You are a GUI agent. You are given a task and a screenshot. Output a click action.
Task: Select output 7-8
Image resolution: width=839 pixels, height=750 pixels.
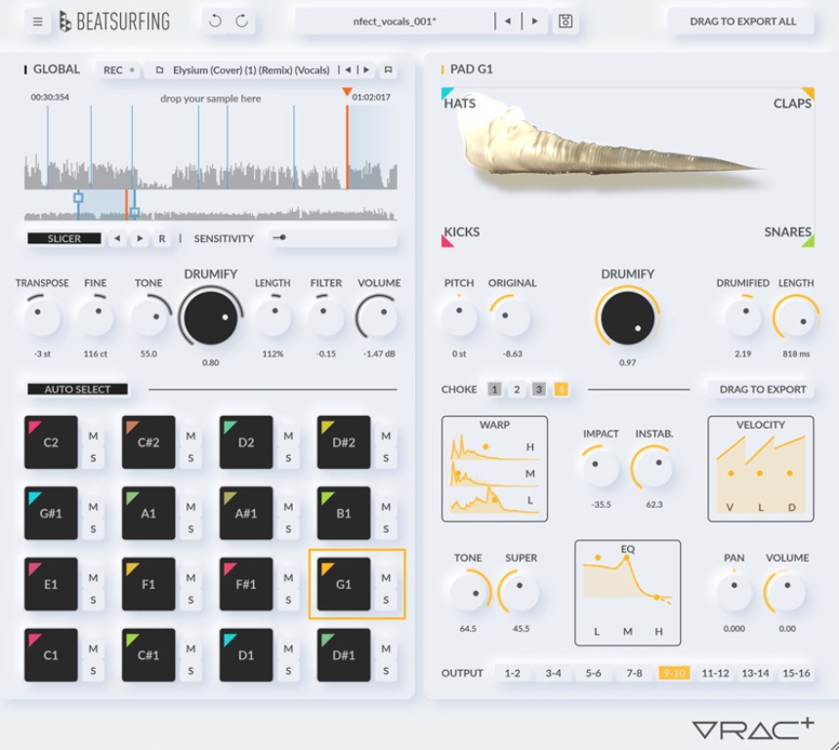634,673
